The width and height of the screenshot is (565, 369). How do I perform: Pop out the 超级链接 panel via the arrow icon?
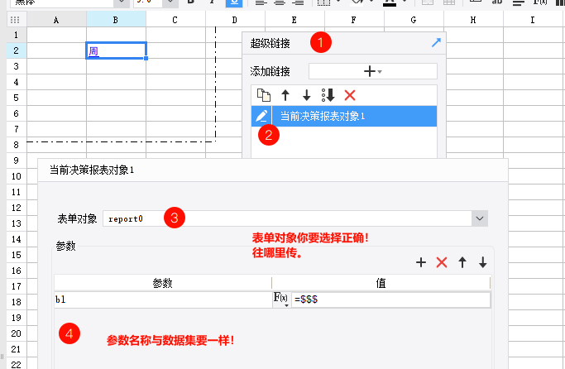click(x=436, y=42)
